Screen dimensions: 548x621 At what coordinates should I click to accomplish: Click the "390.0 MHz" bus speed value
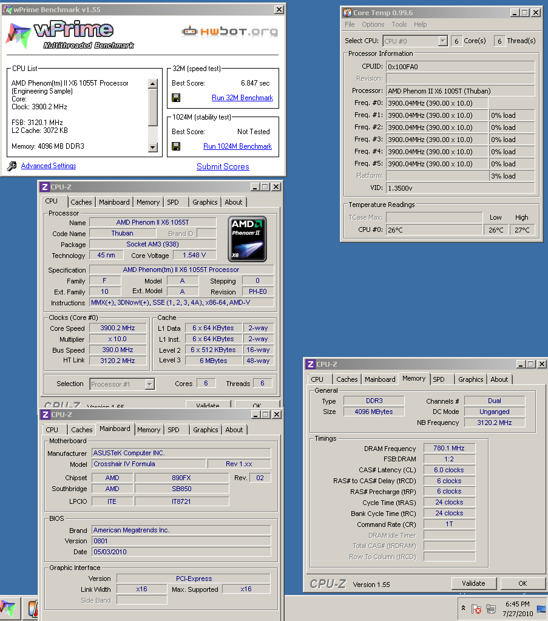[x=118, y=350]
